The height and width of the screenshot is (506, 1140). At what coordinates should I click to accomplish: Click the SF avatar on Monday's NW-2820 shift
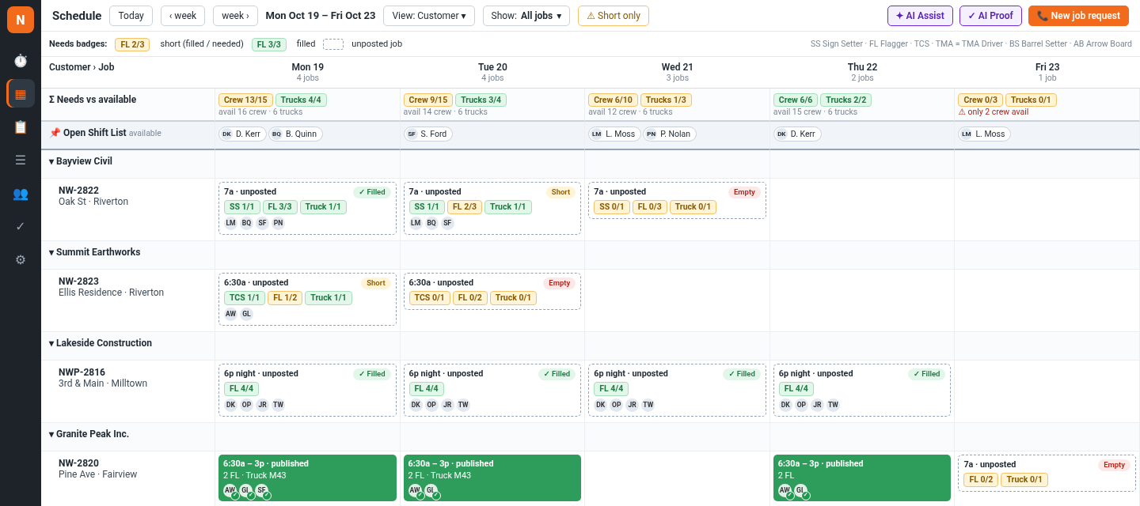[262, 490]
